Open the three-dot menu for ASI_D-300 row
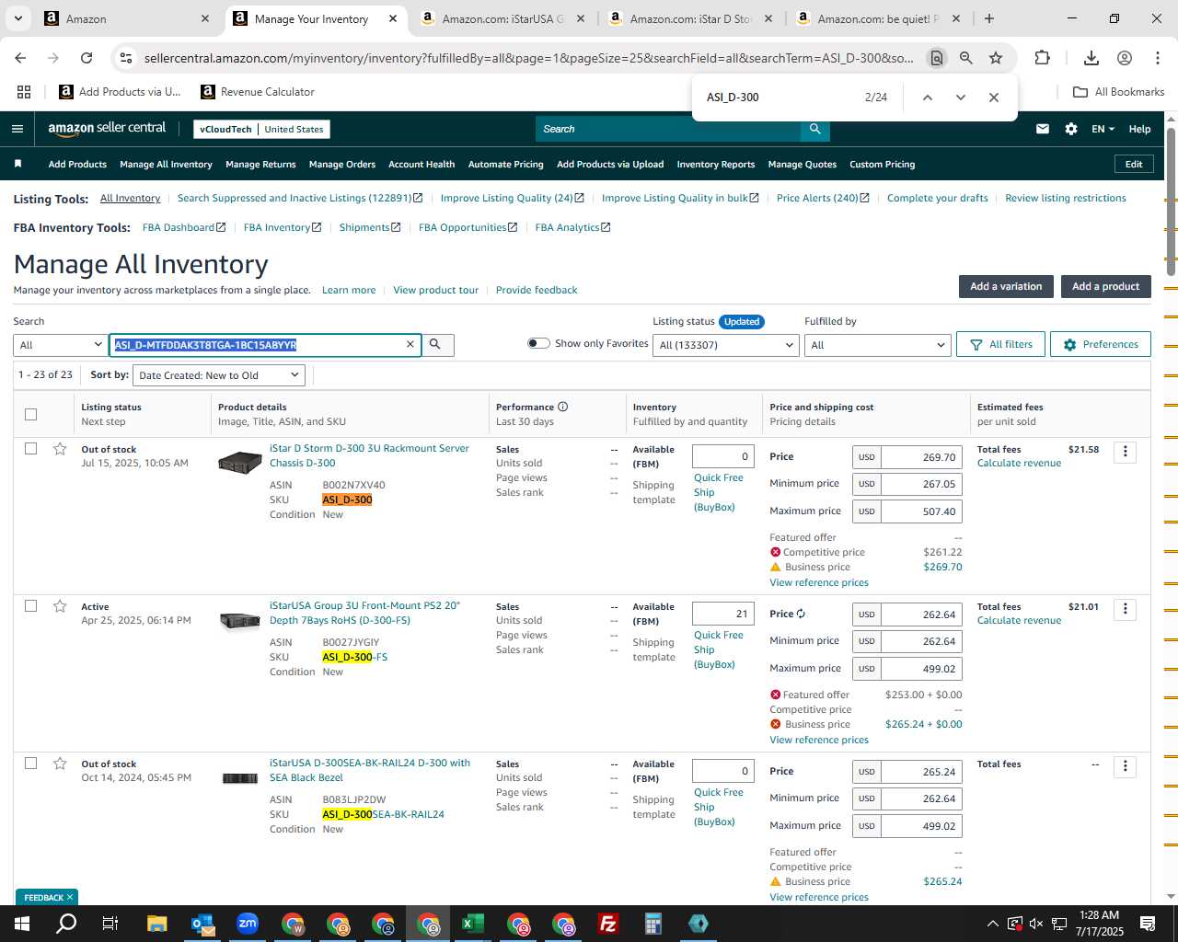This screenshot has width=1178, height=942. tap(1125, 452)
